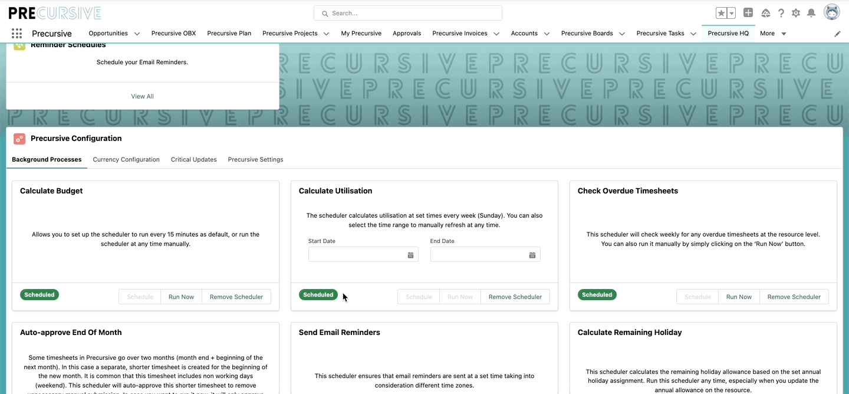Screen dimensions: 849x394
Task: Click the Send Email Reminders card title
Action: pyautogui.click(x=340, y=332)
